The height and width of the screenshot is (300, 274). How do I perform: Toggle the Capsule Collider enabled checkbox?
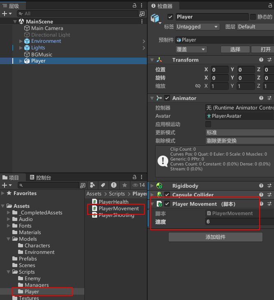[167, 195]
